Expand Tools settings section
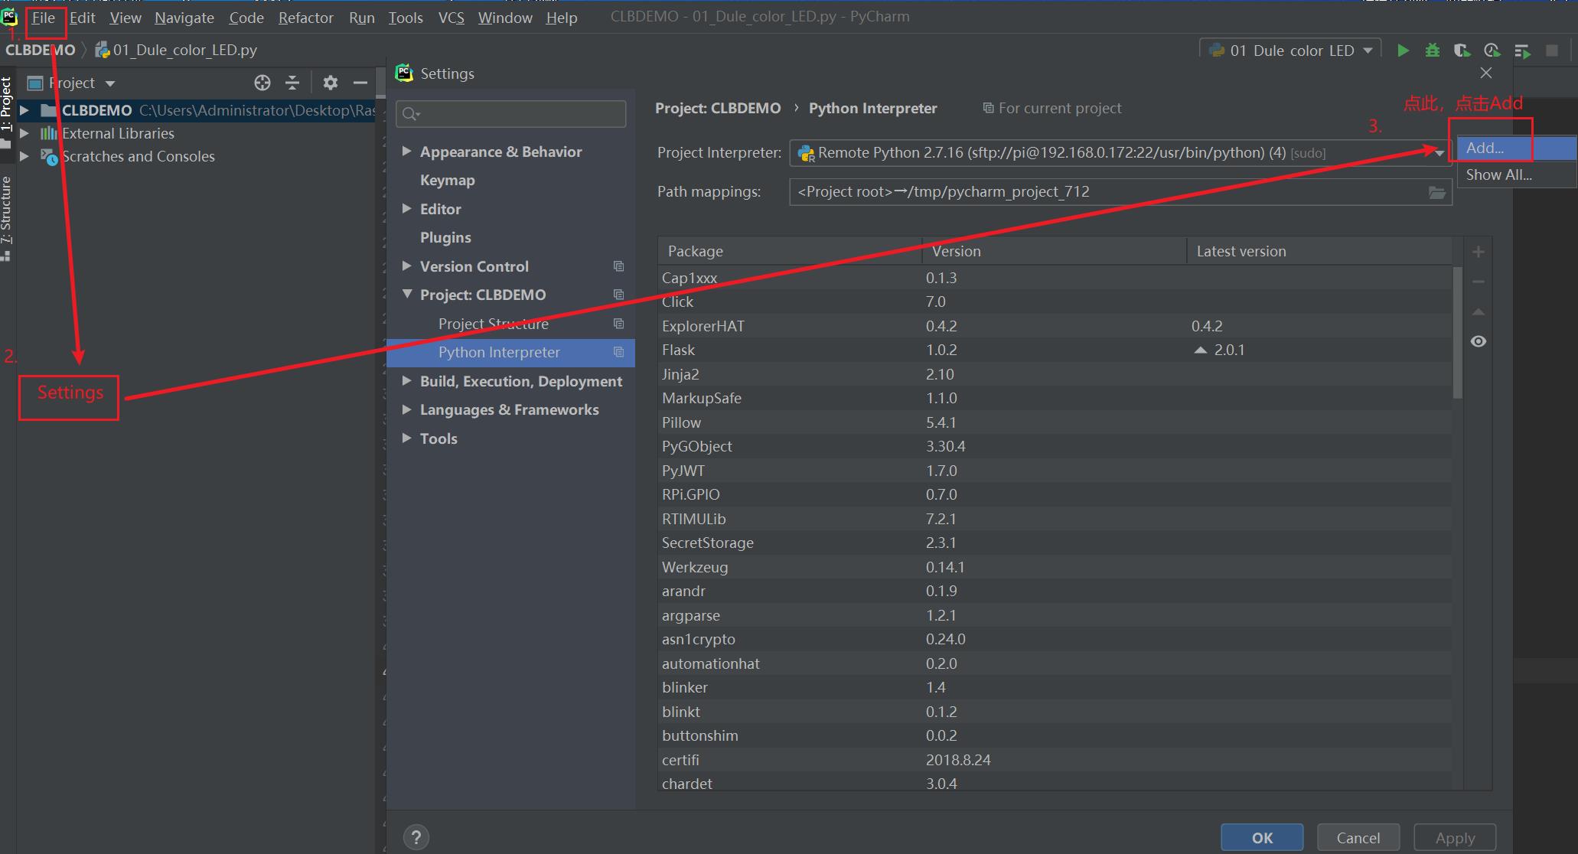This screenshot has height=854, width=1578. 406,438
